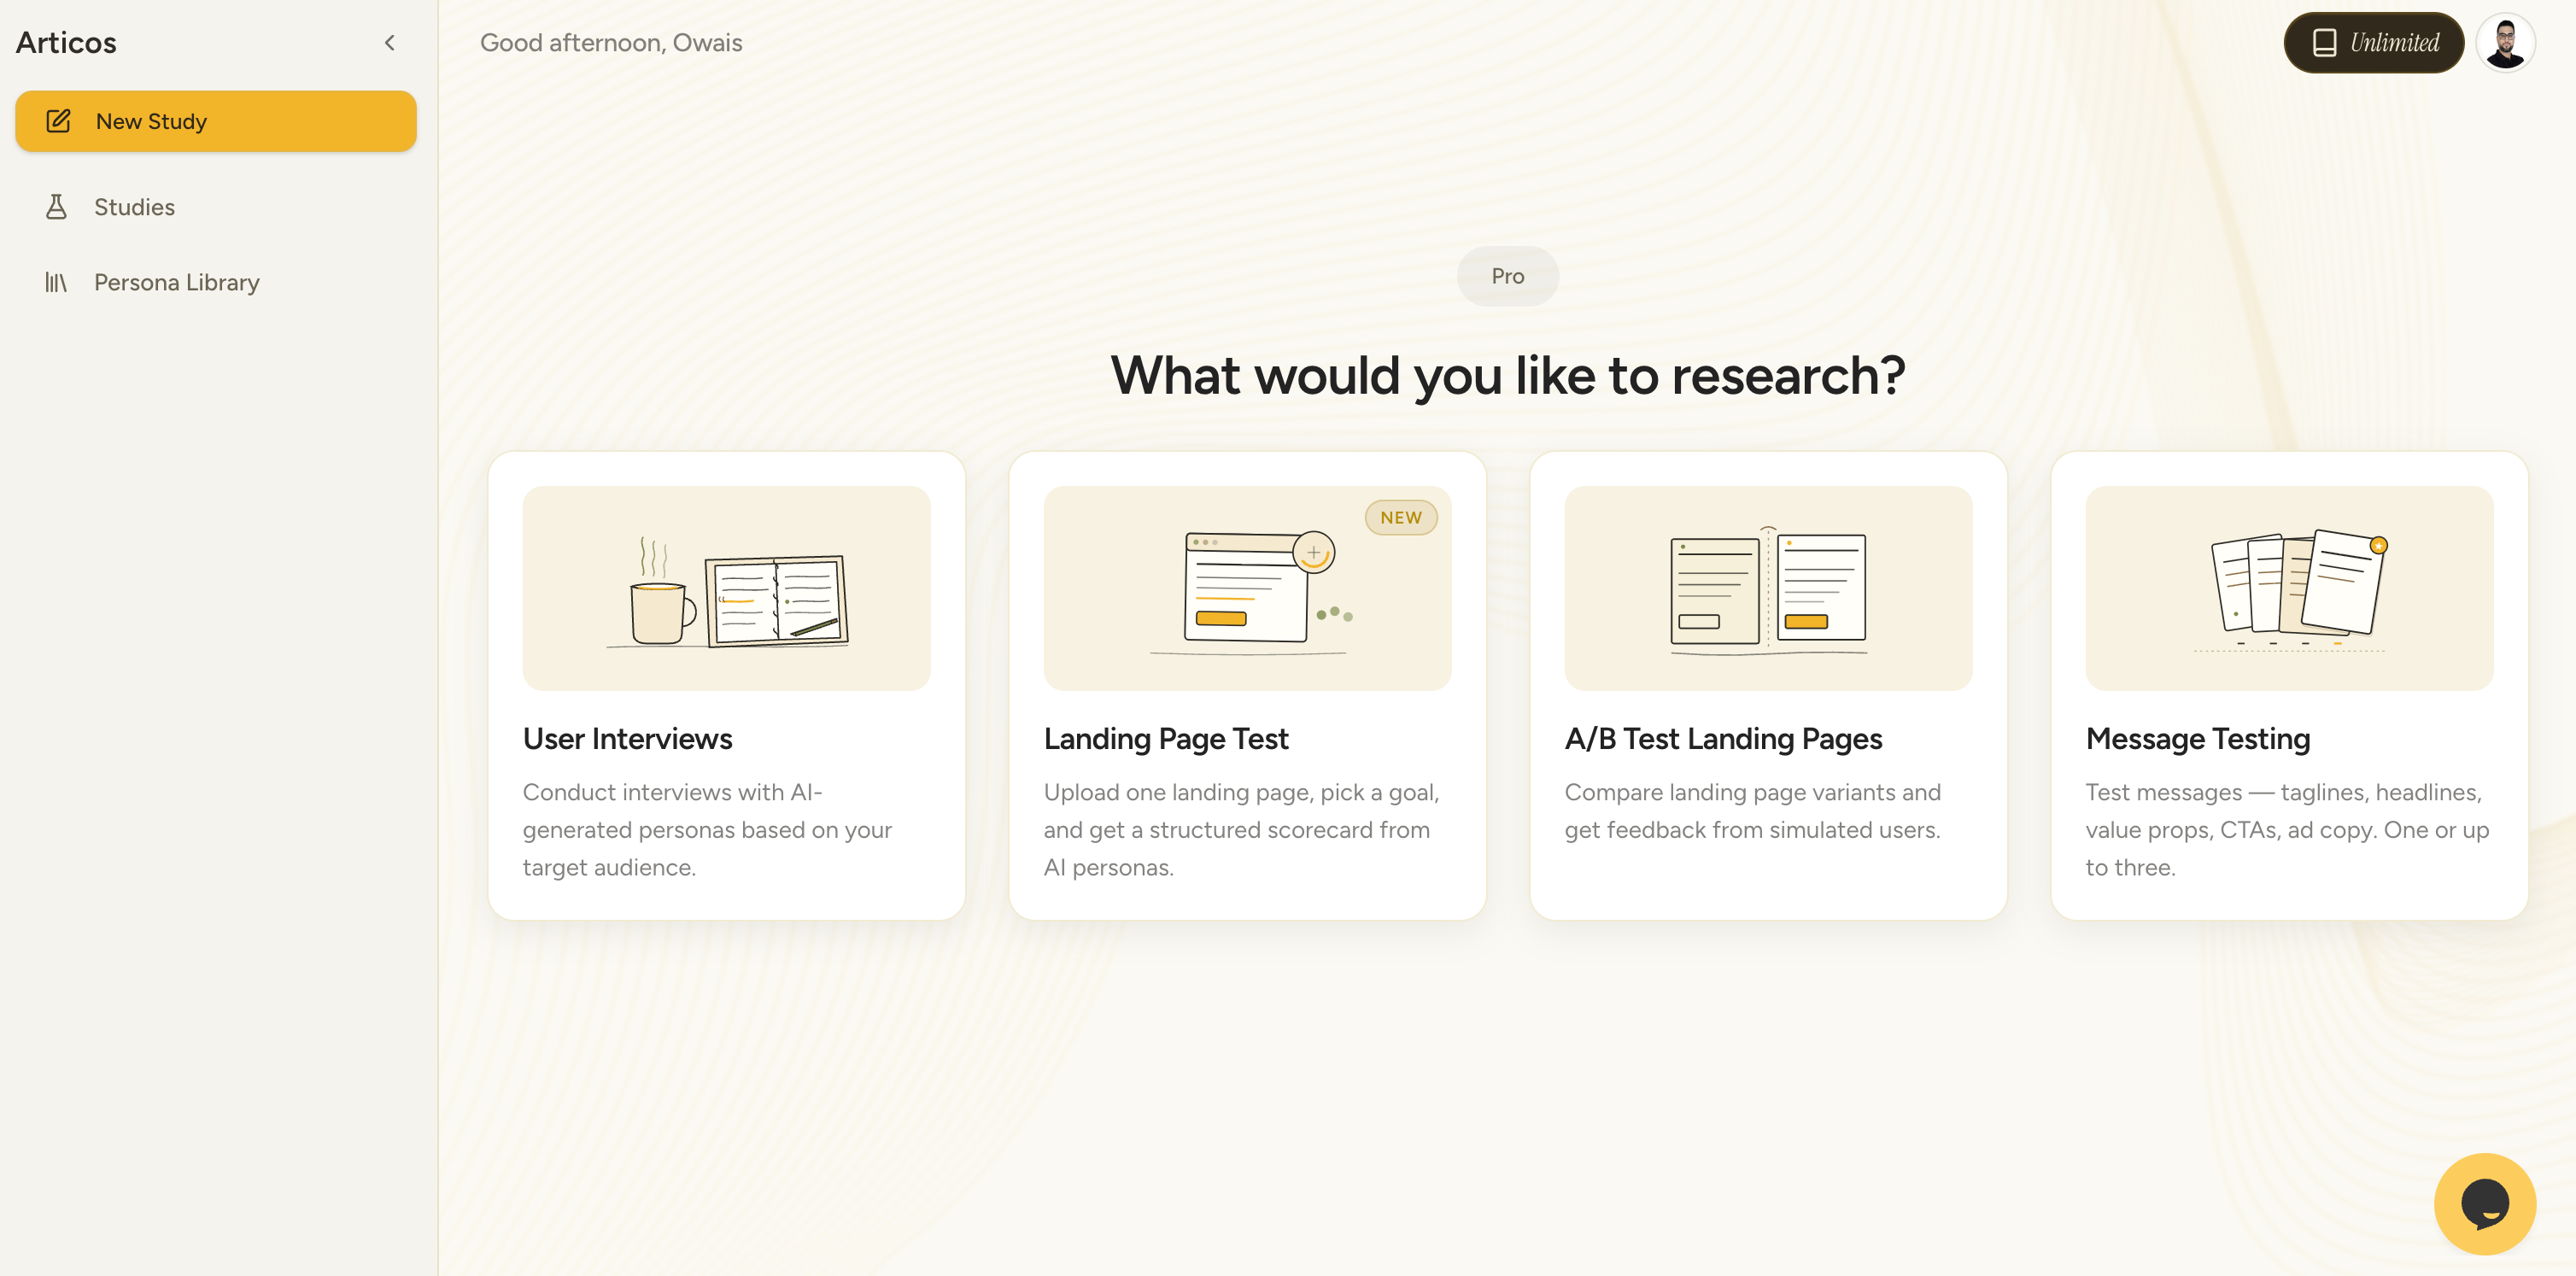Image resolution: width=2576 pixels, height=1276 pixels.
Task: Open the Persona Library books icon
Action: (56, 283)
